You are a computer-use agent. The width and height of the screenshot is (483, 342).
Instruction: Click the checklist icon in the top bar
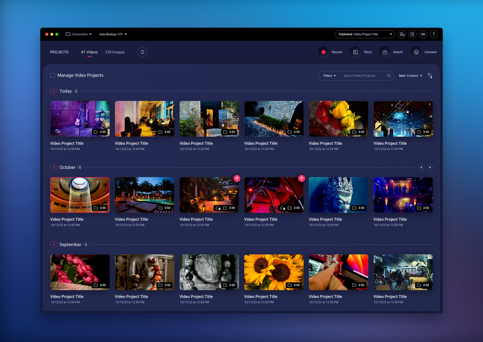(402, 34)
